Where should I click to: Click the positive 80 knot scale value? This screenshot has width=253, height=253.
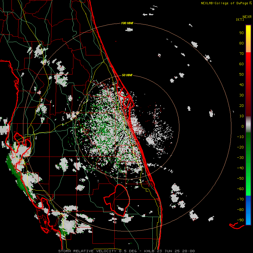[x=241, y=43]
